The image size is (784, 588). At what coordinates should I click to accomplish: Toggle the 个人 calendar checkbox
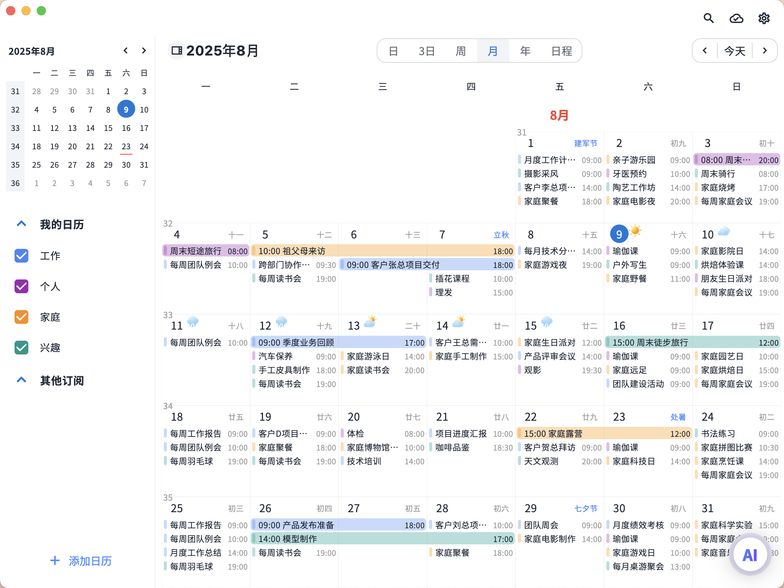point(21,286)
